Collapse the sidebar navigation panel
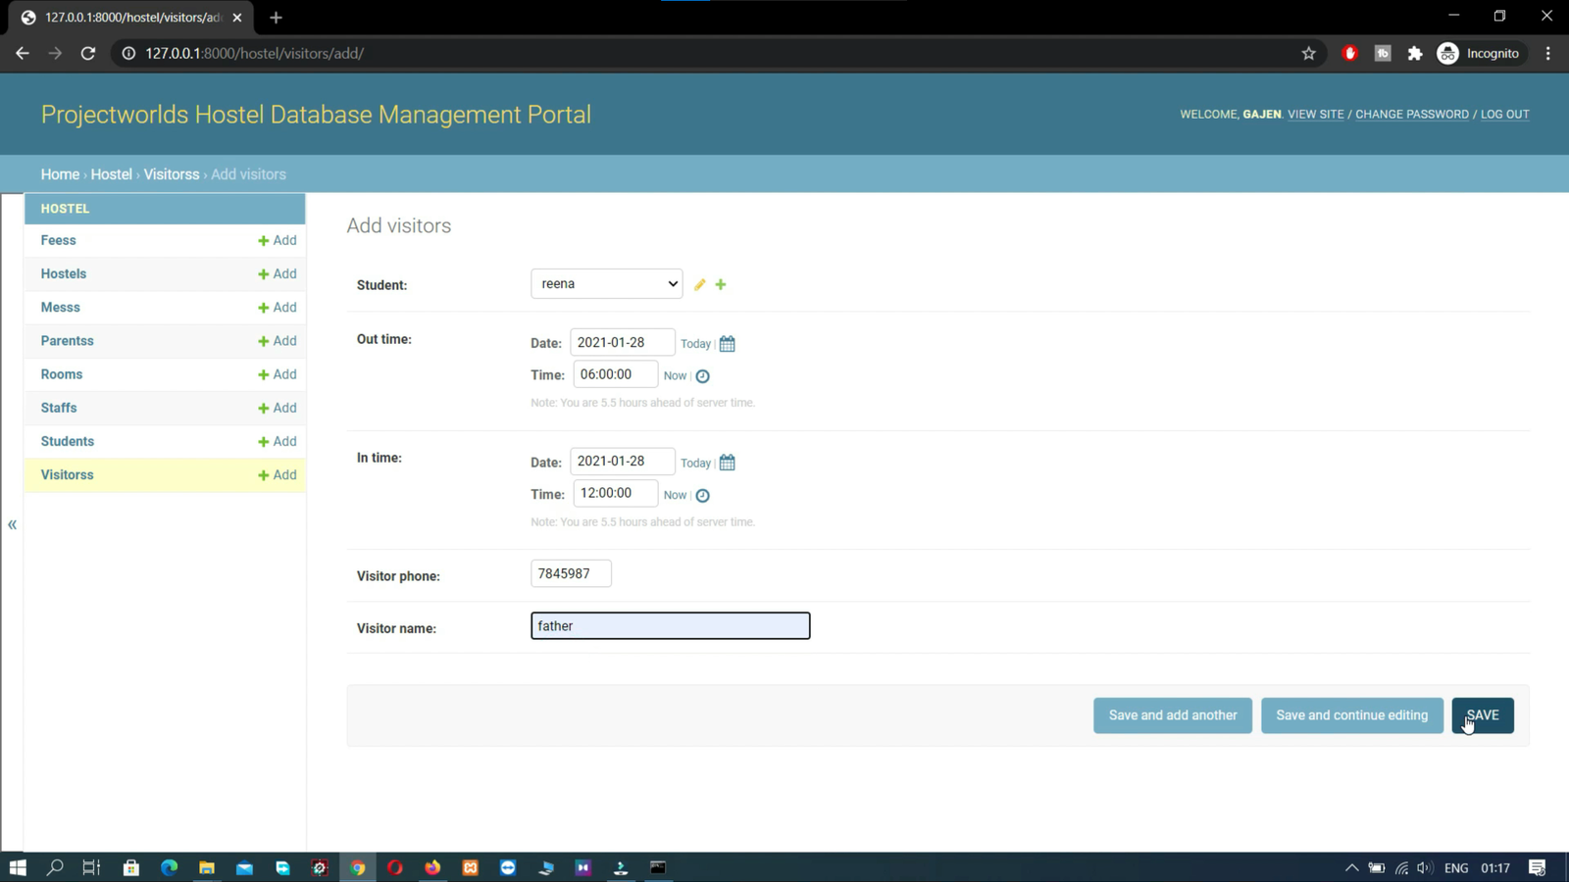 (13, 525)
